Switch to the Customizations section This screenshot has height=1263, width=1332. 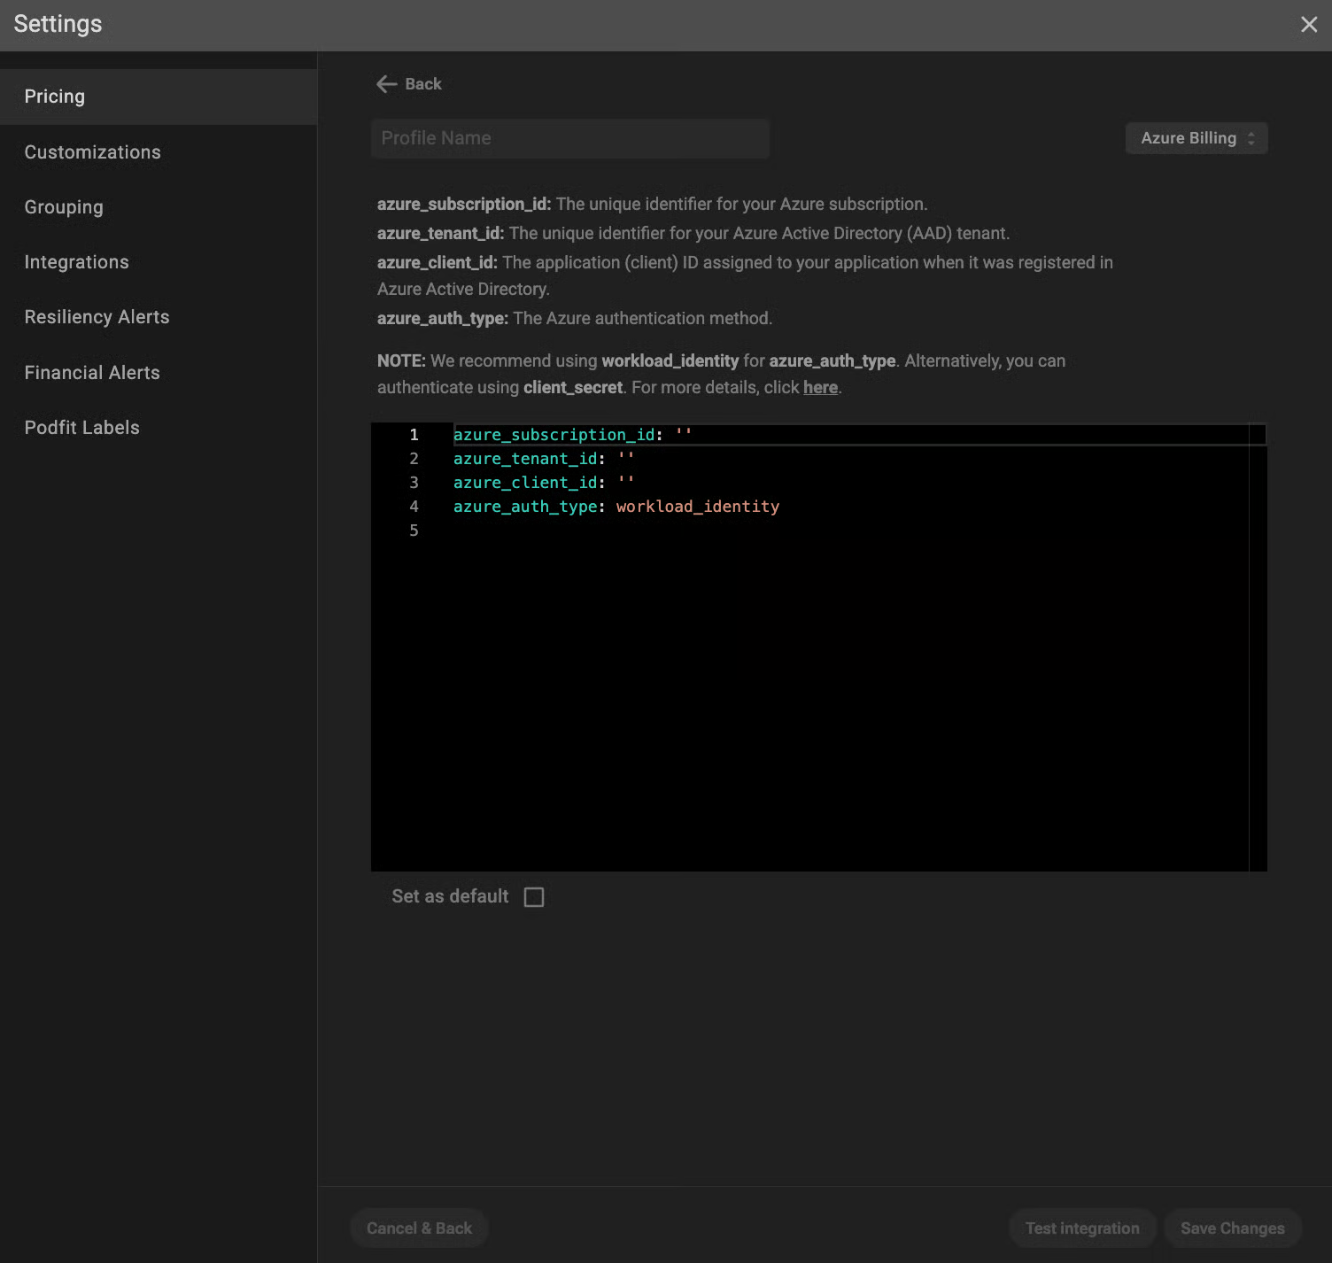[93, 152]
